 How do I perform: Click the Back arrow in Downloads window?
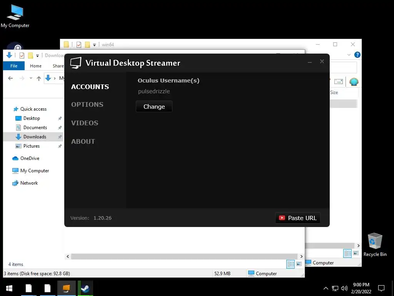coord(10,78)
